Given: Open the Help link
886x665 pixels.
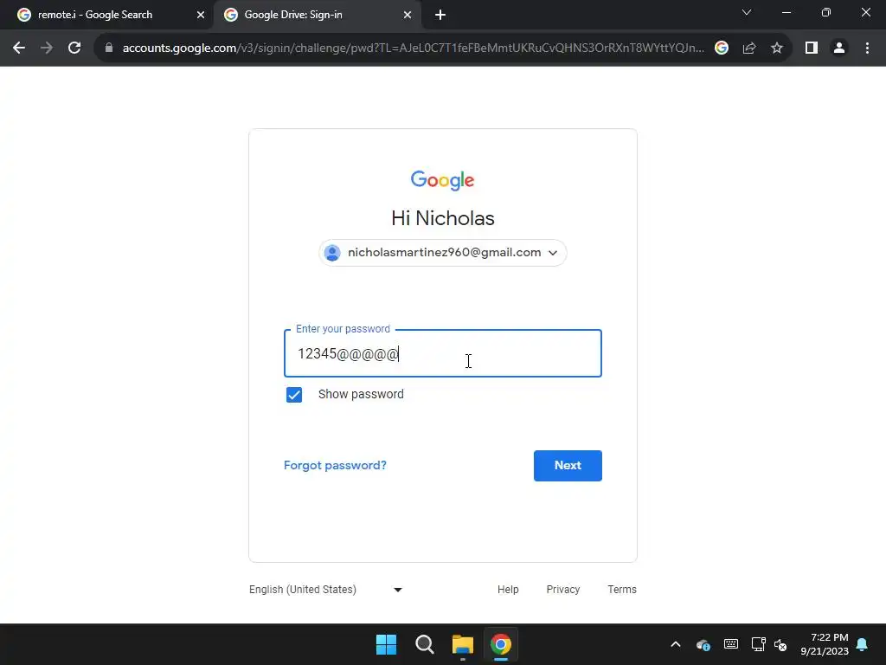Looking at the screenshot, I should 508,590.
